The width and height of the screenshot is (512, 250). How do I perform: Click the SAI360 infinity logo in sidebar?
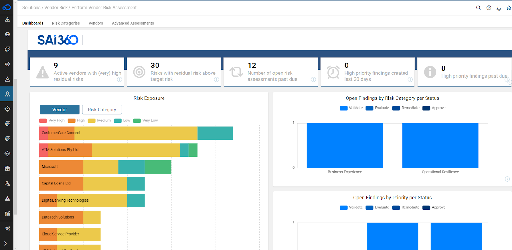click(x=7, y=7)
